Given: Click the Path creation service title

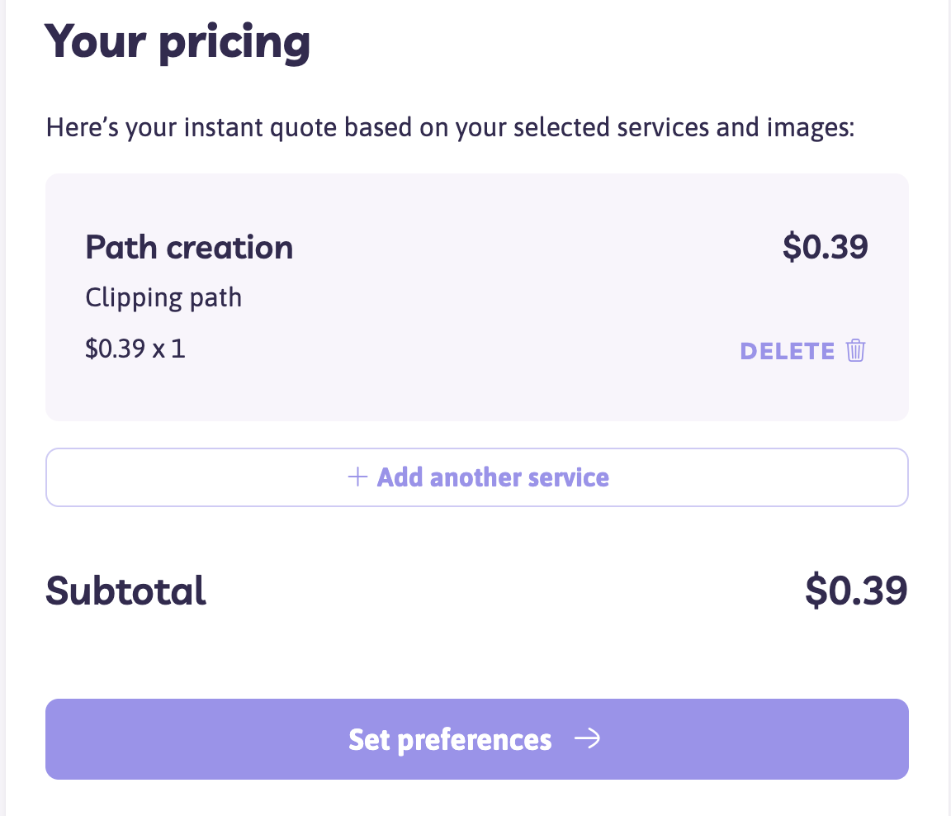Looking at the screenshot, I should tap(189, 248).
